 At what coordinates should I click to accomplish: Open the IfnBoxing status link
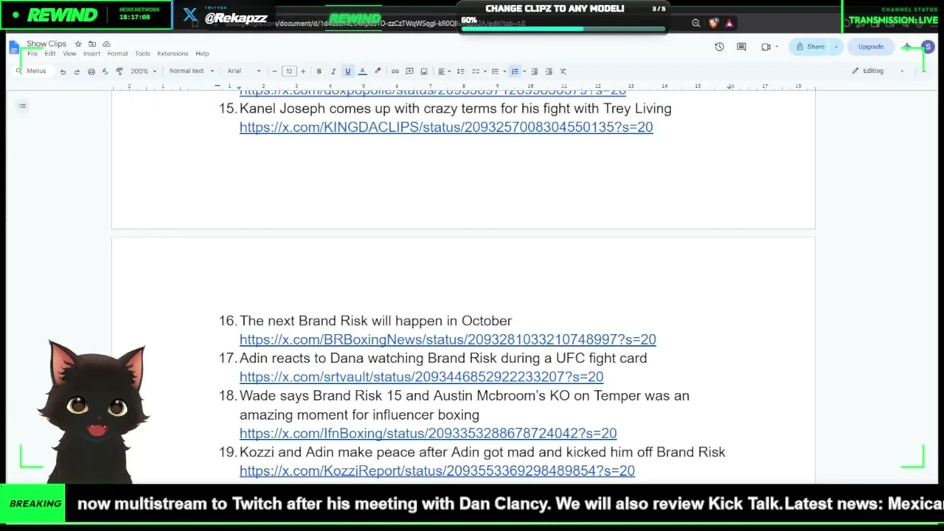click(428, 434)
